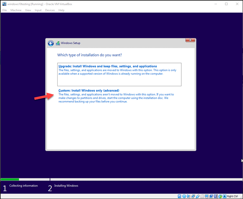
Task: Close the Windows Setup dialog
Action: click(190, 40)
